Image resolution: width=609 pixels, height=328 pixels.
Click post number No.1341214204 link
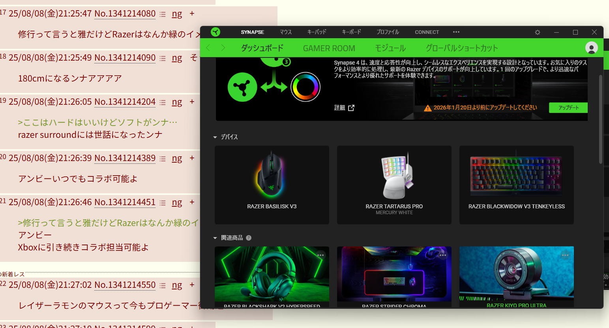(x=125, y=102)
